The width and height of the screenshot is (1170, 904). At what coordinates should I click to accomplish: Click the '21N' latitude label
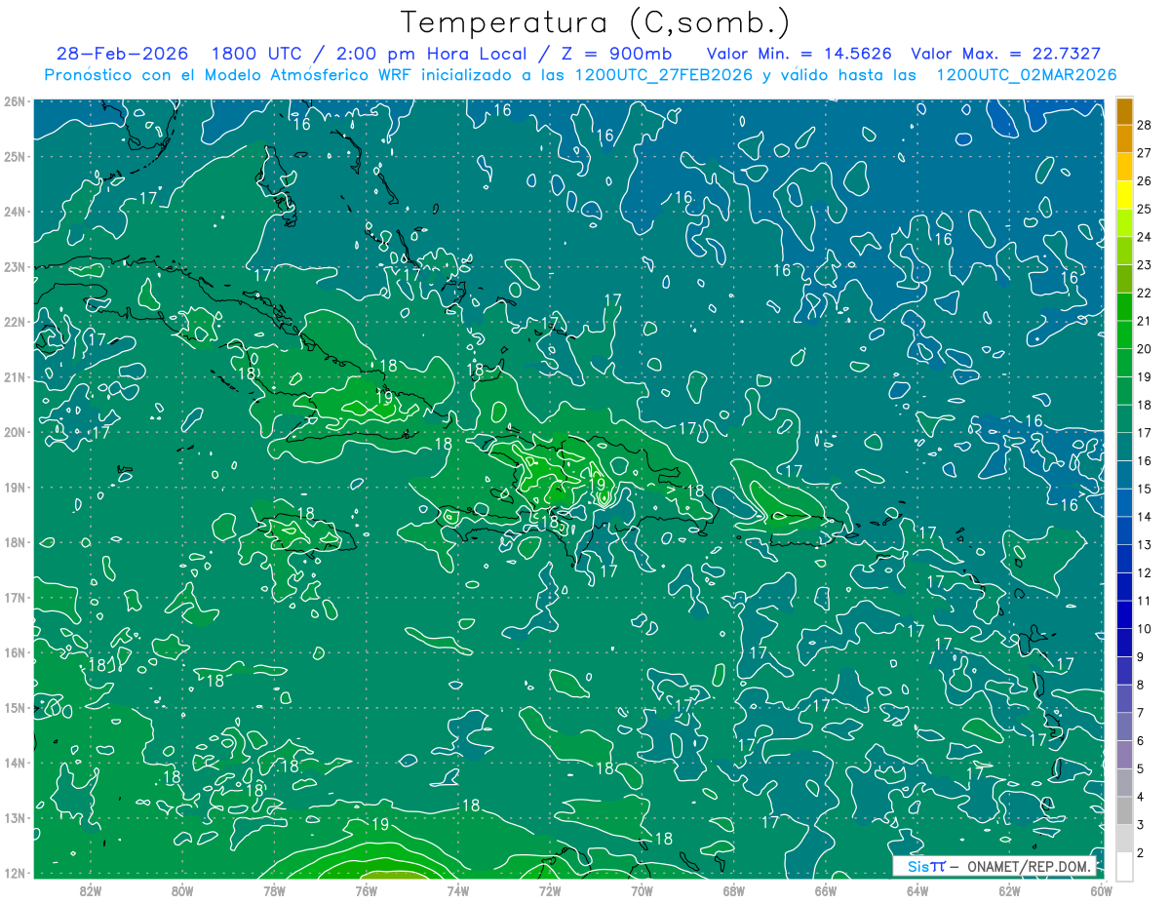click(14, 376)
